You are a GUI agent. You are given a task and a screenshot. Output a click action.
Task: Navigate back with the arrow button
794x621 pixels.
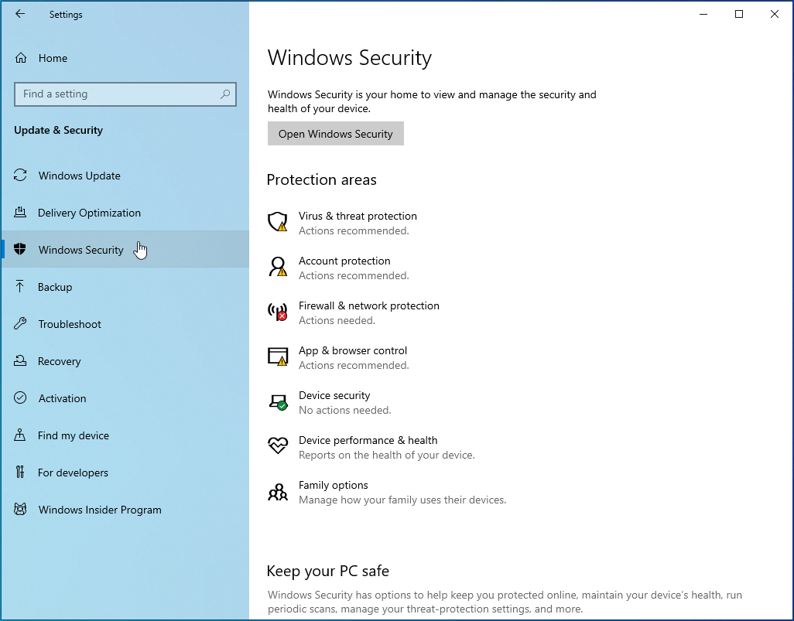[19, 14]
